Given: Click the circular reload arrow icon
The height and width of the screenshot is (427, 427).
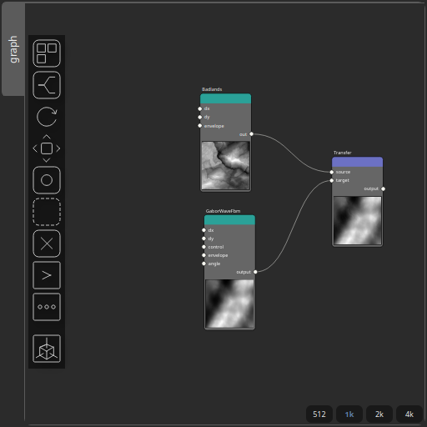Looking at the screenshot, I should click(x=47, y=117).
